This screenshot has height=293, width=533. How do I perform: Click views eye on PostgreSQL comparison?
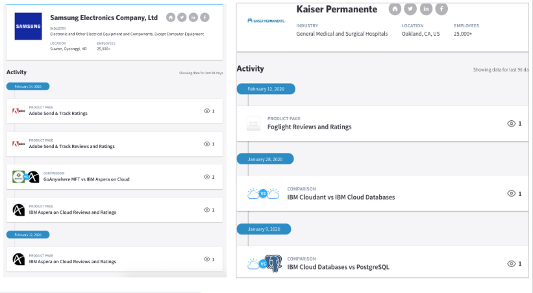[511, 264]
